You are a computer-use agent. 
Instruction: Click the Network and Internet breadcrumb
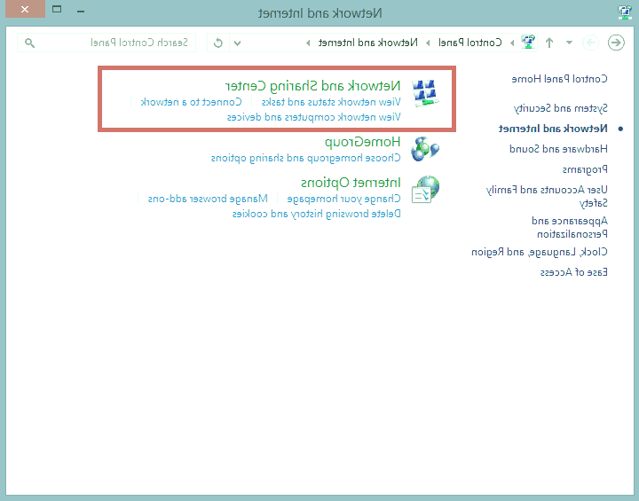[x=368, y=43]
